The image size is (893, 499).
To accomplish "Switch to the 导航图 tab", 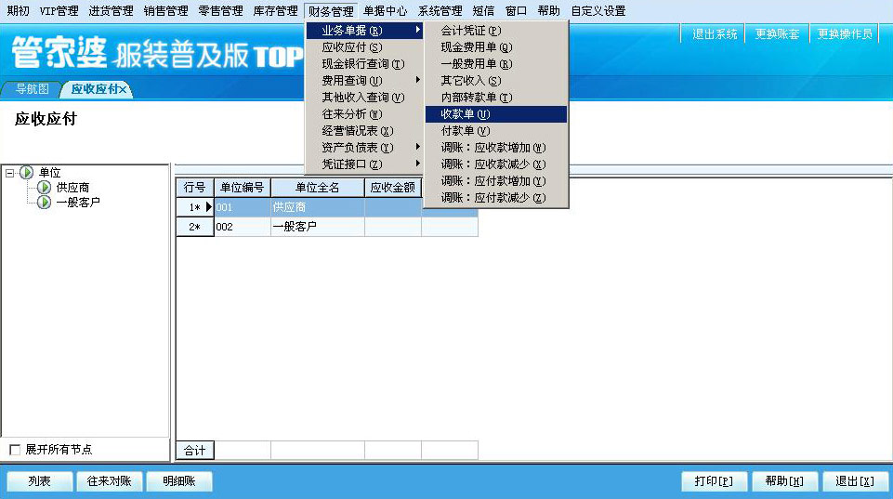I will point(32,90).
